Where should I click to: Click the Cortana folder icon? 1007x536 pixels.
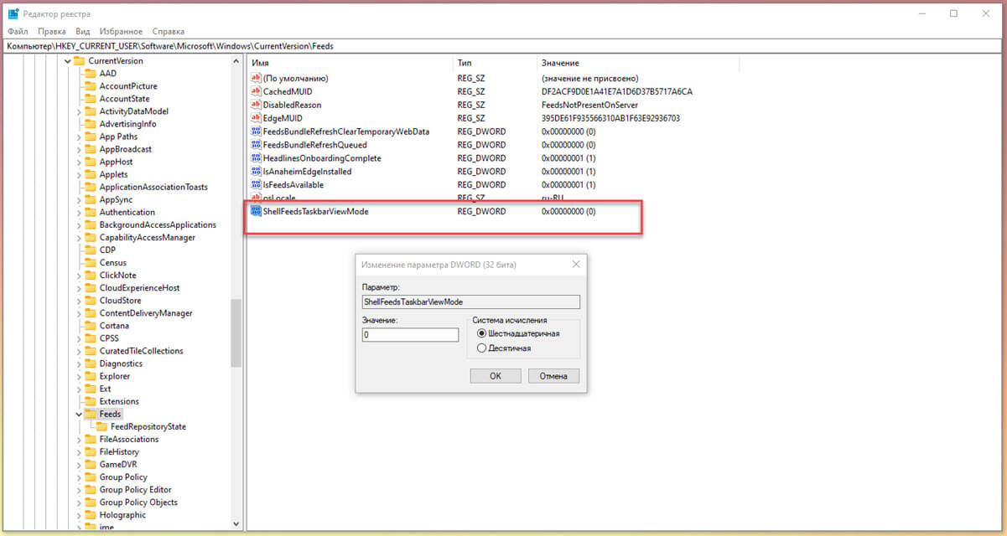click(91, 326)
